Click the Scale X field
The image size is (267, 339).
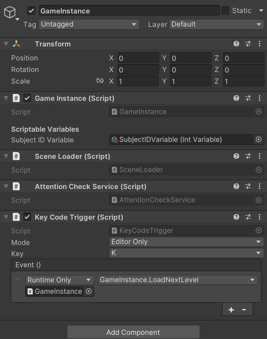[x=138, y=81]
